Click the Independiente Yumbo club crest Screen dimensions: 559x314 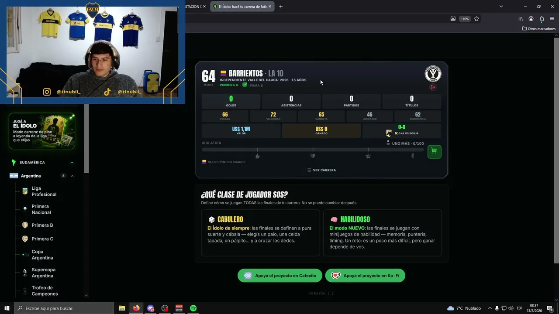pos(433,74)
